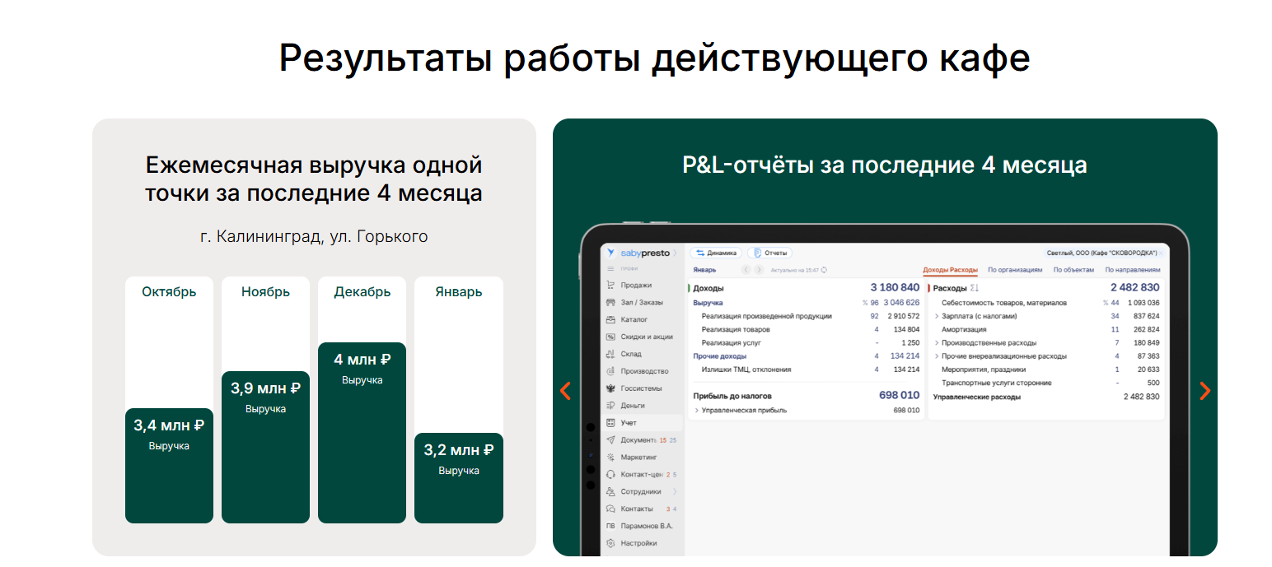Refresh data via the Актуально на 15:47 icon
1272x567 pixels.
point(824,270)
